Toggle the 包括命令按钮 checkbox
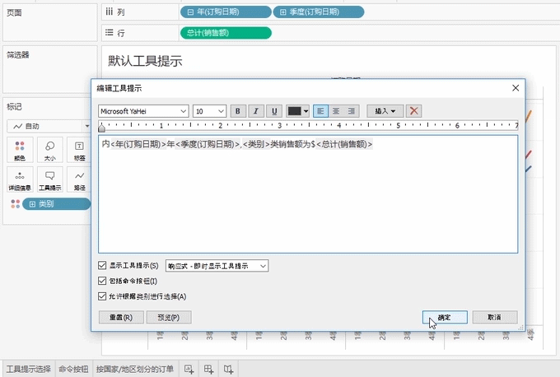Screen dimensions: 560x377 click(x=103, y=282)
